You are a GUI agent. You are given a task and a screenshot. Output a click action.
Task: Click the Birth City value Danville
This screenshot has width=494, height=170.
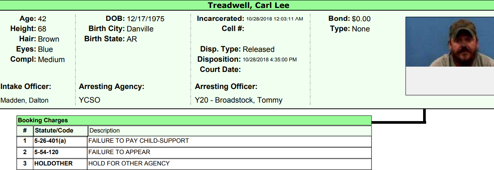tap(140, 29)
